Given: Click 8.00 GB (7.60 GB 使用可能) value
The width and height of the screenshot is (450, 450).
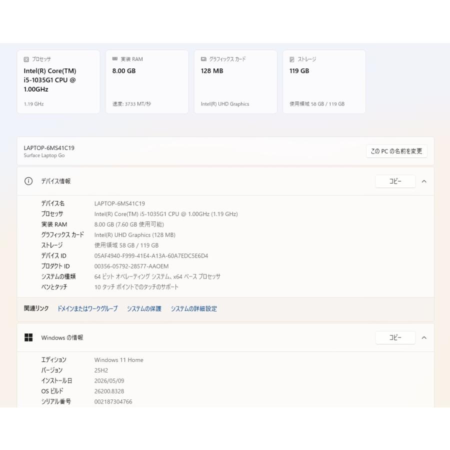Looking at the screenshot, I should pos(129,224).
